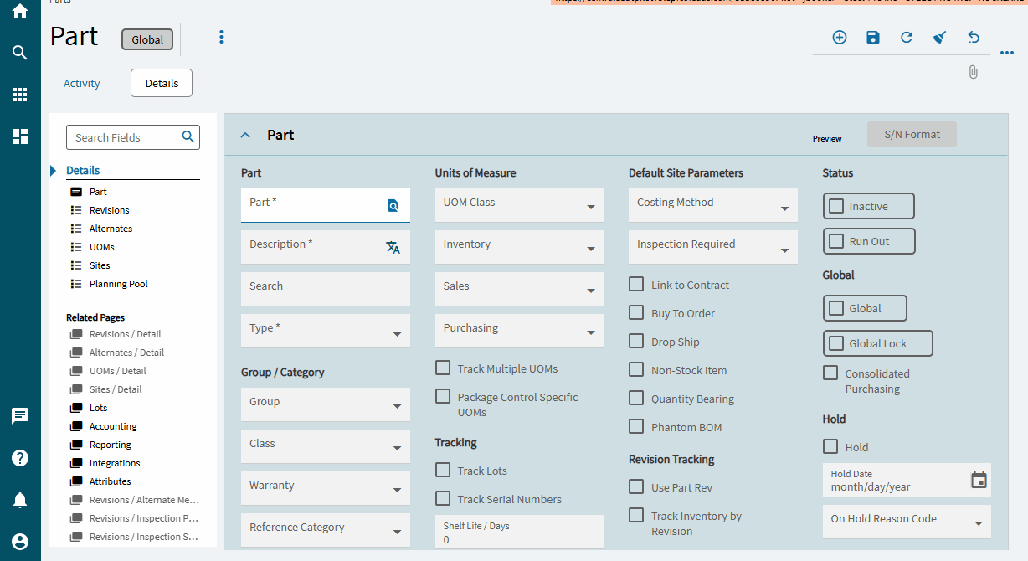Viewport: 1028px width, 561px height.
Task: Click the undo arrow icon
Action: (973, 38)
